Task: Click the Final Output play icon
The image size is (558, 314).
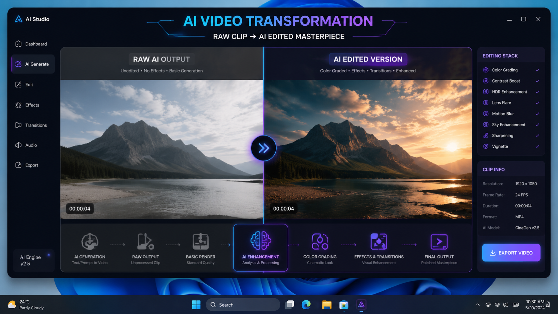Action: click(439, 241)
